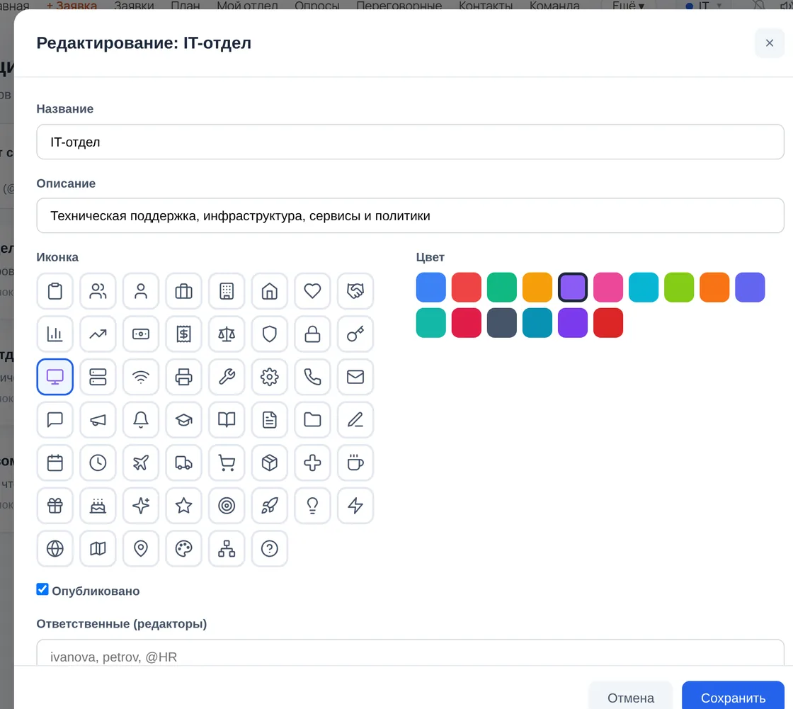
Task: Select the calendar icon
Action: [x=55, y=463]
